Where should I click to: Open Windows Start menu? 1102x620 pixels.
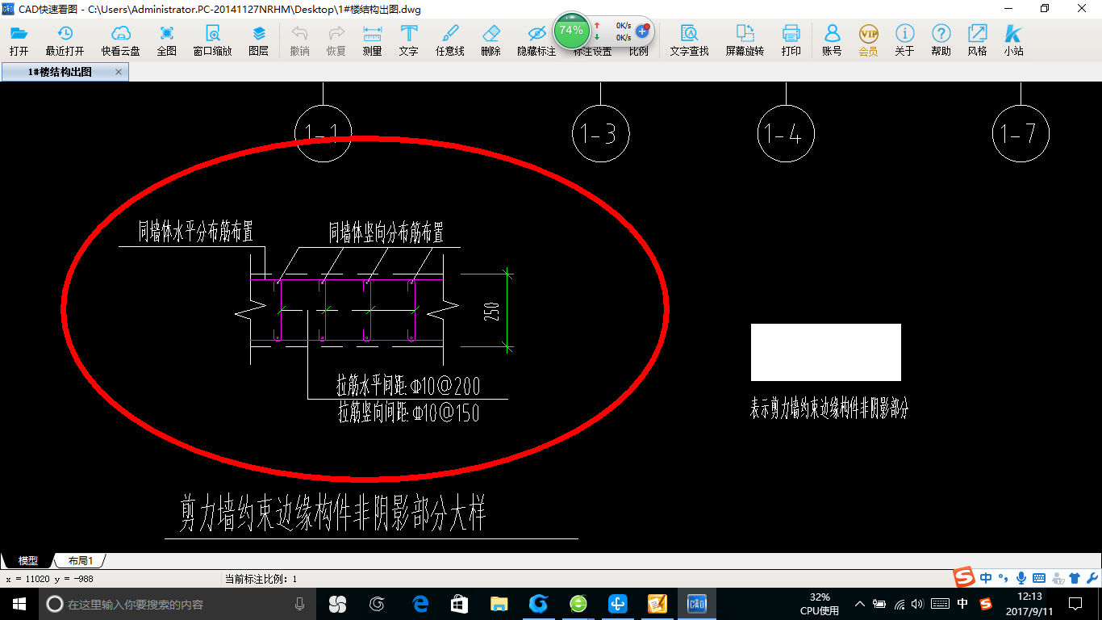(19, 604)
